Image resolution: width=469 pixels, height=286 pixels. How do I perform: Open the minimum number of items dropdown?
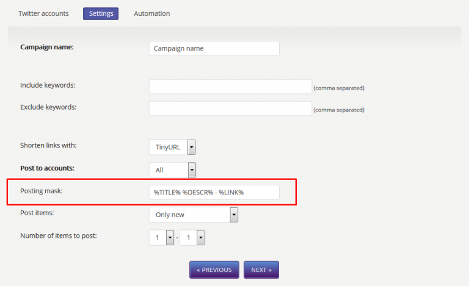(161, 237)
